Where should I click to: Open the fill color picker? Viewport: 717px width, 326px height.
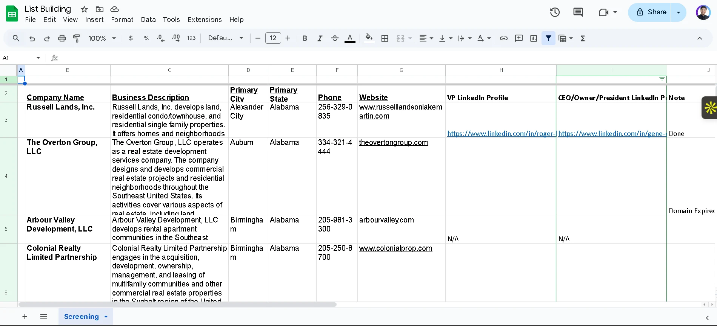click(369, 38)
